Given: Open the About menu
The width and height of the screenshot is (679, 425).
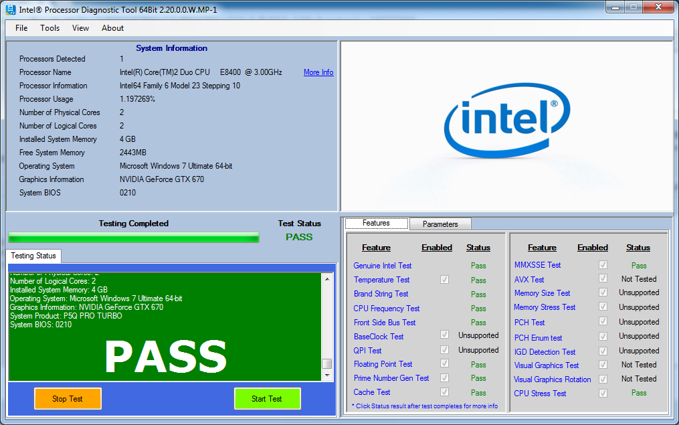Looking at the screenshot, I should pyautogui.click(x=112, y=28).
